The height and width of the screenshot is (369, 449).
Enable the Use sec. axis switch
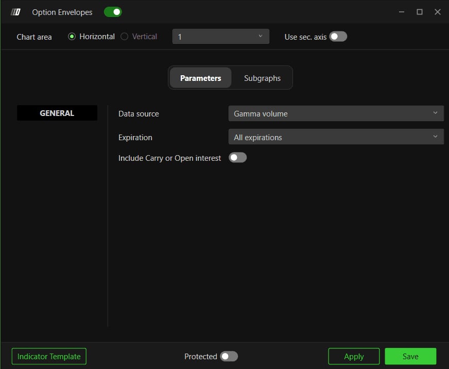pos(338,37)
